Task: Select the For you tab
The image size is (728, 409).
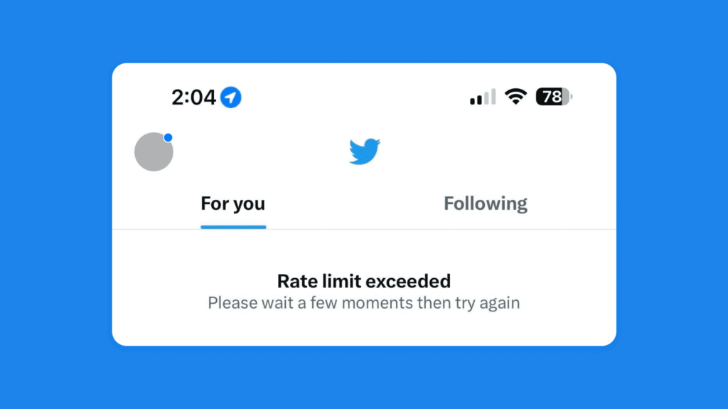Action: (233, 204)
